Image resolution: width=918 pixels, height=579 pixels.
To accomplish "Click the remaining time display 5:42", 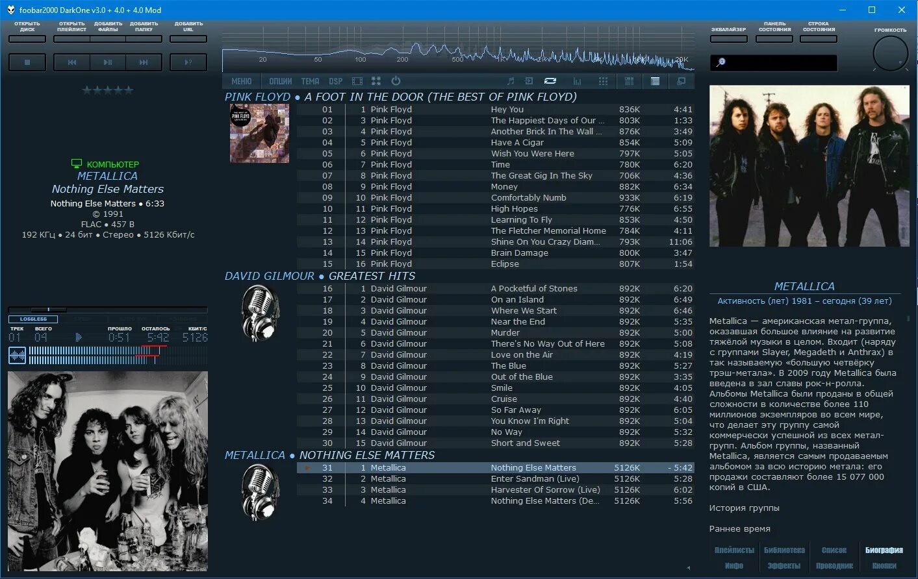I will (x=158, y=338).
